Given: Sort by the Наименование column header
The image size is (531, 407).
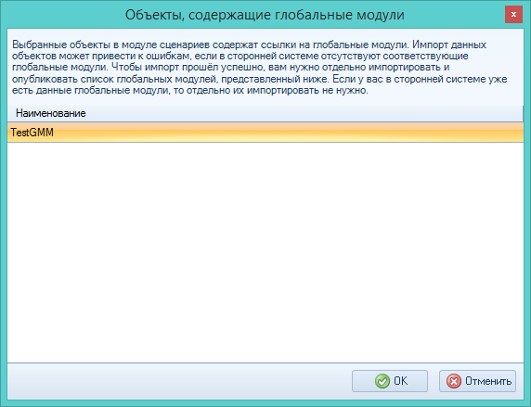Looking at the screenshot, I should click(x=51, y=113).
